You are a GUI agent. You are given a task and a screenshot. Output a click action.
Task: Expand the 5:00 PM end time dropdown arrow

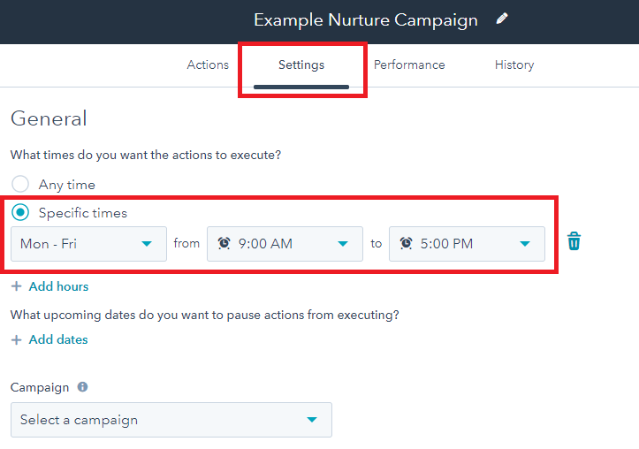(525, 244)
